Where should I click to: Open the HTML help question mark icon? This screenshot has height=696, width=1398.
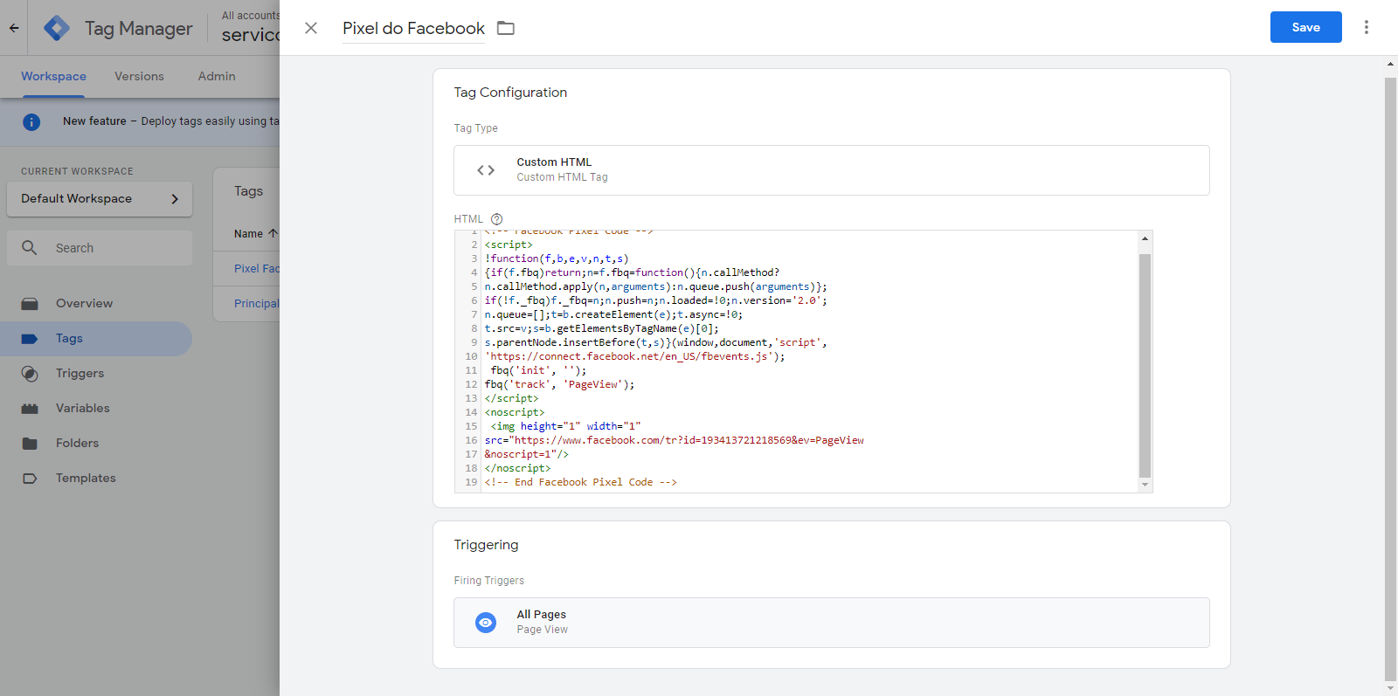[496, 219]
